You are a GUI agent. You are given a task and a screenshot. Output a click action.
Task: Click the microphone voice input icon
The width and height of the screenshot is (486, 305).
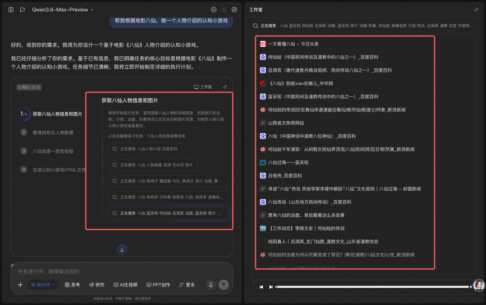pyautogui.click(x=211, y=285)
